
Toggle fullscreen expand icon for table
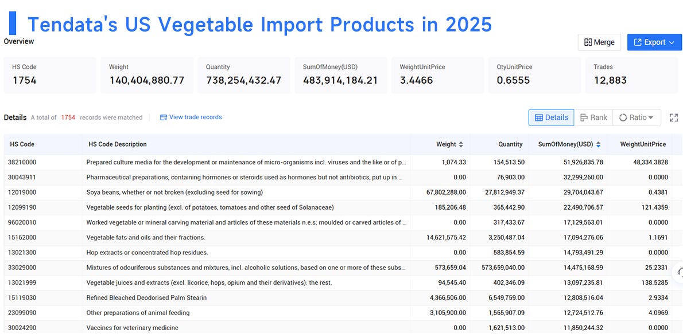point(674,117)
